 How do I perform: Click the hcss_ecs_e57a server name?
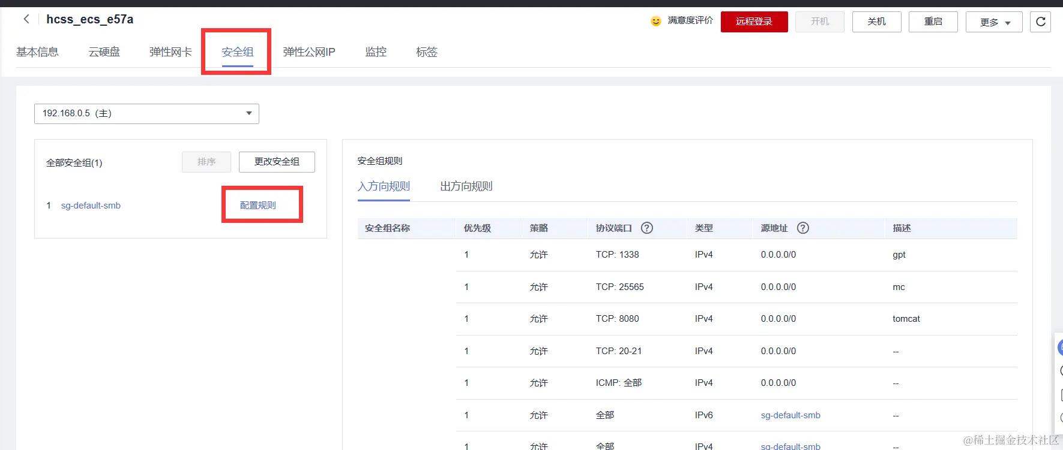(x=90, y=19)
